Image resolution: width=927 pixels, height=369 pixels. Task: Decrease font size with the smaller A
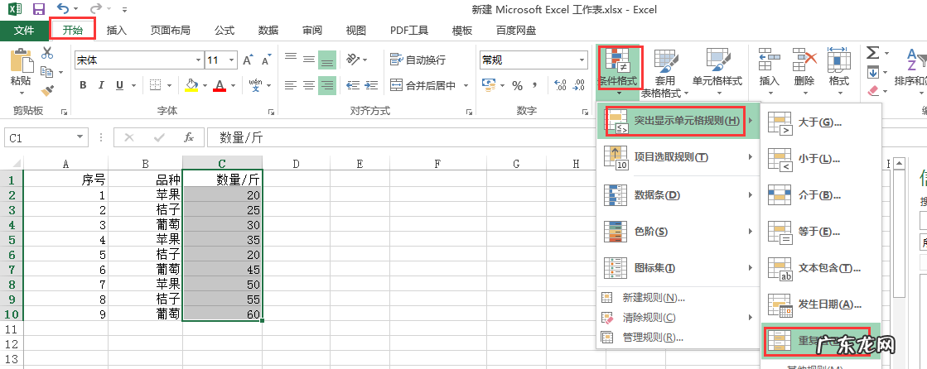click(266, 60)
